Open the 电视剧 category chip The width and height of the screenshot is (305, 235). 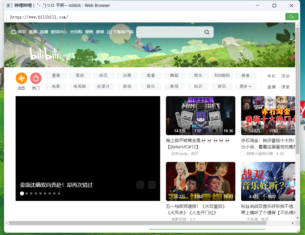(x=80, y=86)
